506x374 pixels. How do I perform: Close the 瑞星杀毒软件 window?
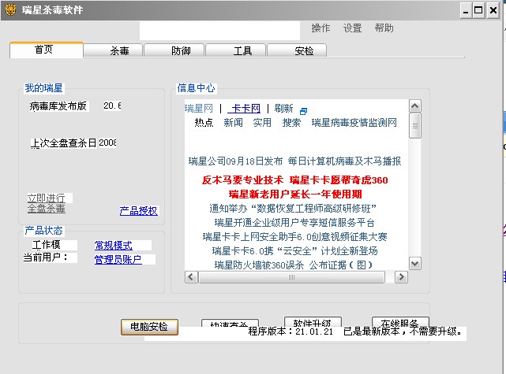(493, 10)
